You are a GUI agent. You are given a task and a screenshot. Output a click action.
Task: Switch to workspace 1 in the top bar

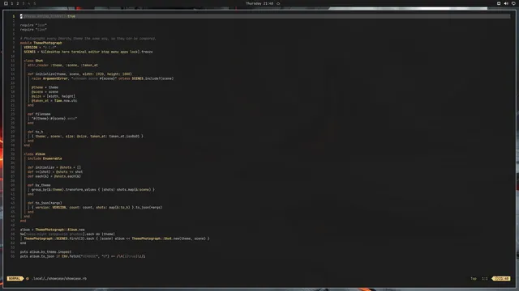(12, 3)
